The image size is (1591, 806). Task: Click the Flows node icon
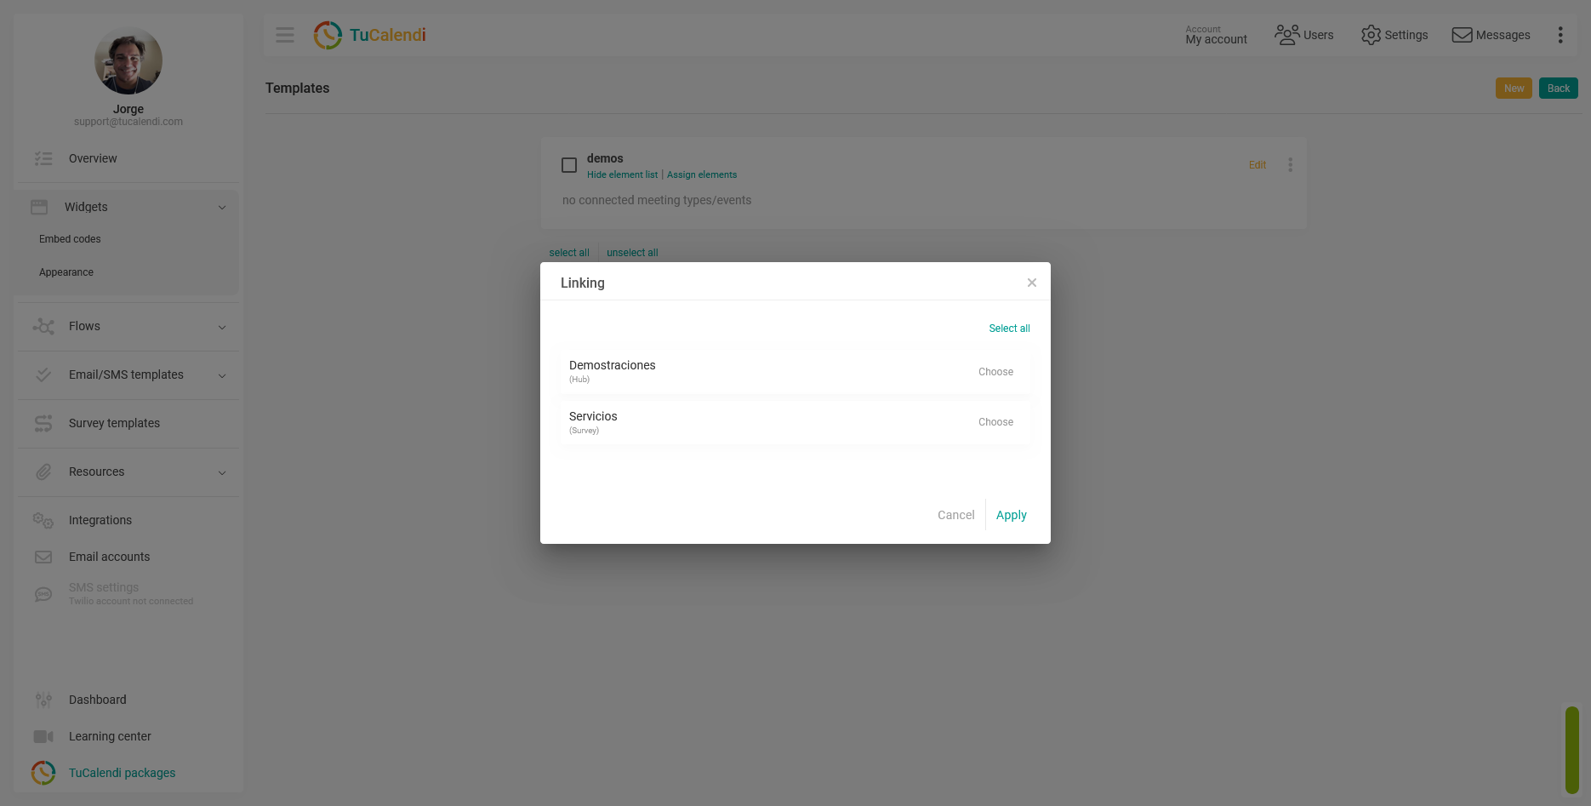point(43,326)
